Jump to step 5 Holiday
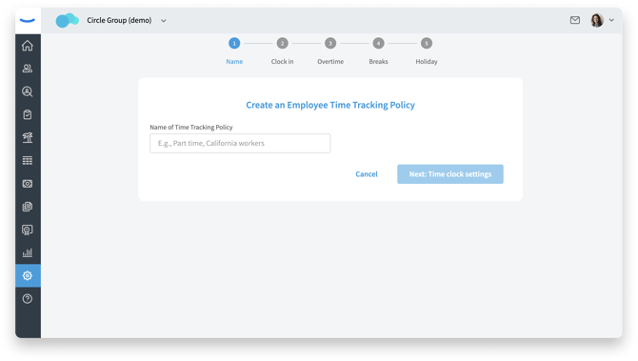Image resolution: width=638 pixels, height=361 pixels. (x=427, y=43)
